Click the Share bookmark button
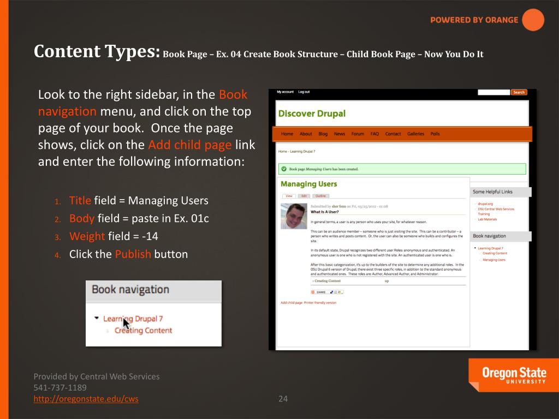The width and height of the screenshot is (559, 419). pos(327,292)
